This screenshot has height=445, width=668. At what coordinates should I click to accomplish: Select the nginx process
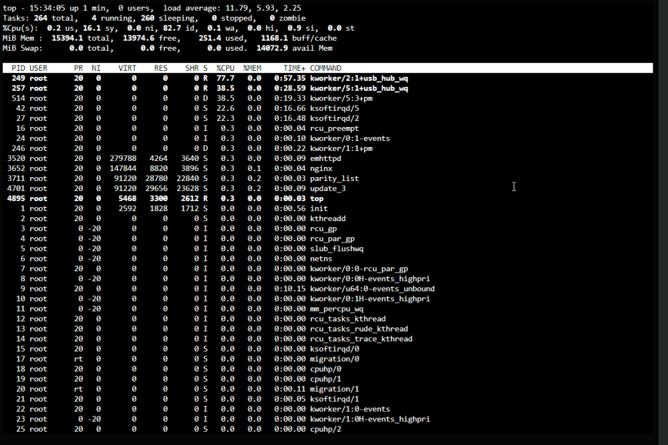pyautogui.click(x=321, y=168)
